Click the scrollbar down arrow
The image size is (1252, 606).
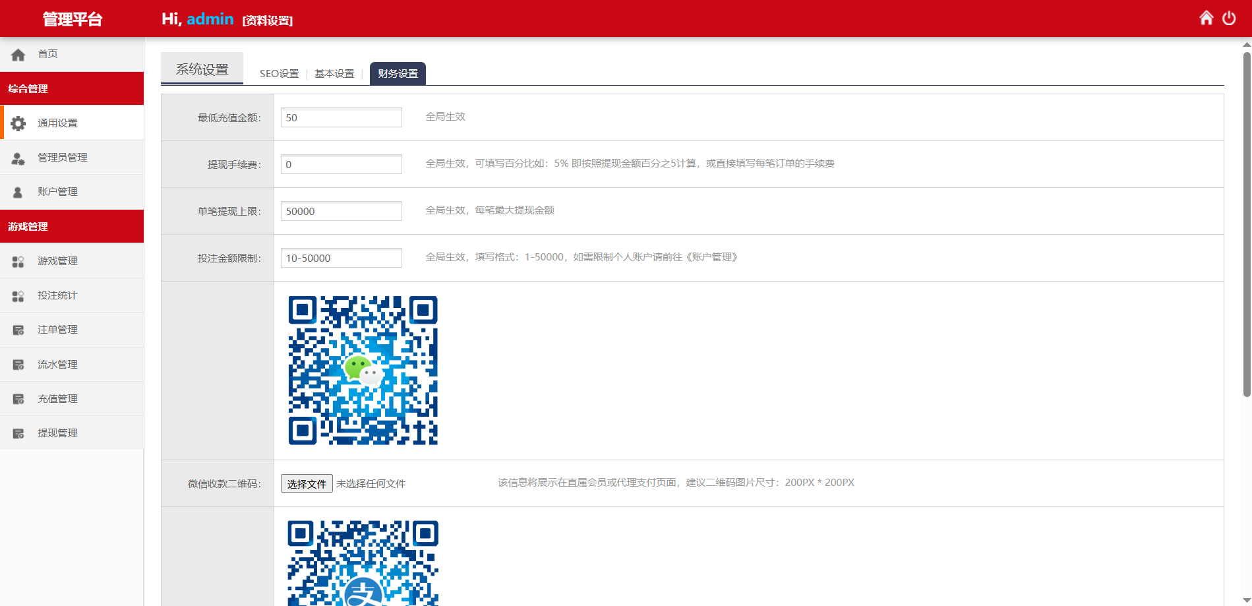[1247, 600]
